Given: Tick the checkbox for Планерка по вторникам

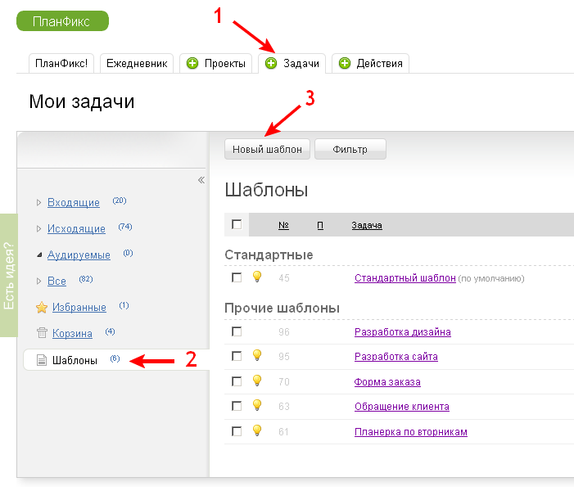Looking at the screenshot, I should (x=237, y=430).
